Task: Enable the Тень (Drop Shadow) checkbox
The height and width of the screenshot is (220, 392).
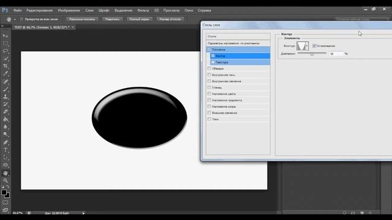Action: pyautogui.click(x=209, y=119)
